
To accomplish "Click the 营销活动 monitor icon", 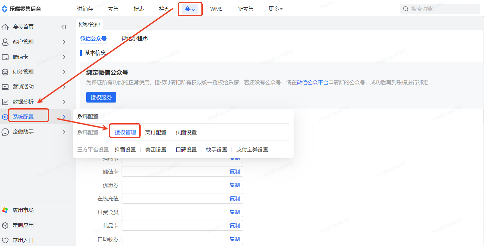I will click(x=5, y=87).
